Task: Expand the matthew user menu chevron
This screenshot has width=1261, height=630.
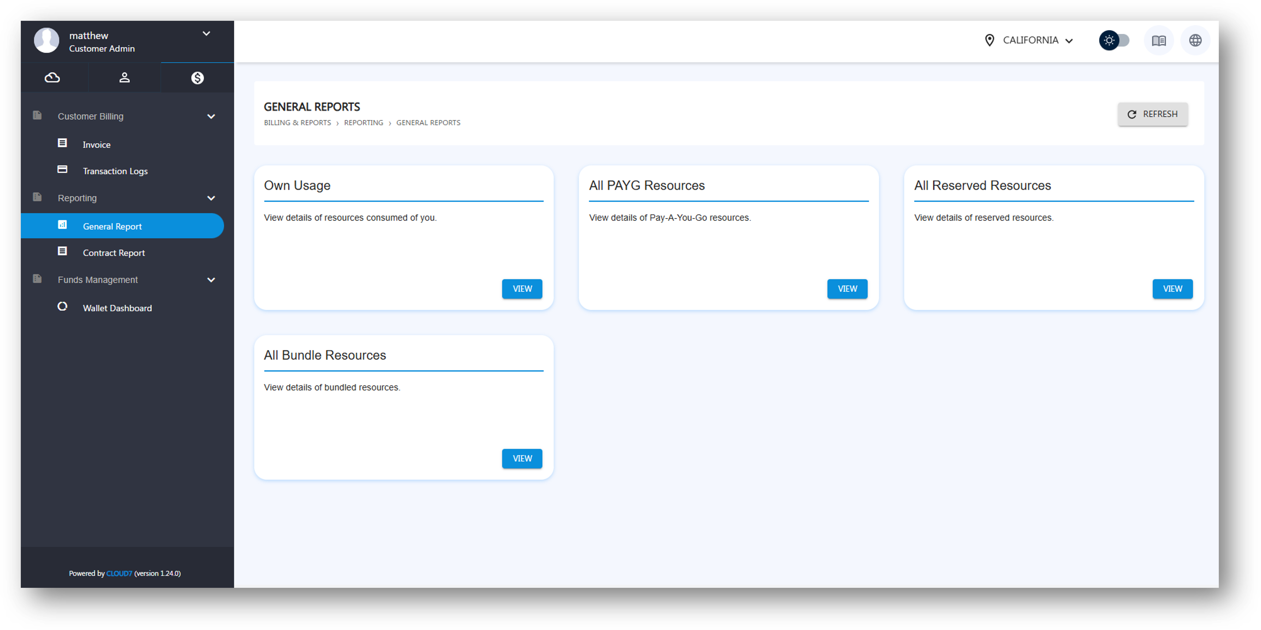Action: point(207,34)
